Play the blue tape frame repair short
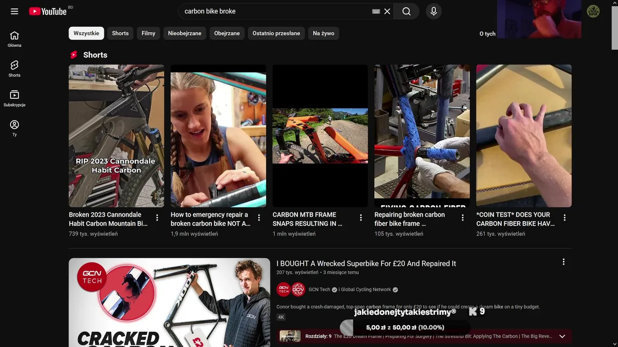The height and width of the screenshot is (347, 618). tap(422, 136)
